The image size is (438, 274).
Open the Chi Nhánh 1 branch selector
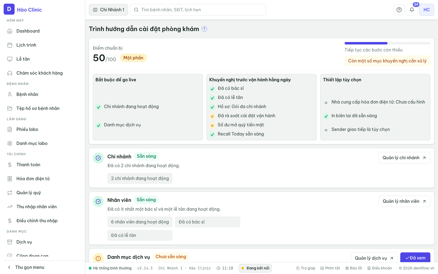[x=108, y=10]
